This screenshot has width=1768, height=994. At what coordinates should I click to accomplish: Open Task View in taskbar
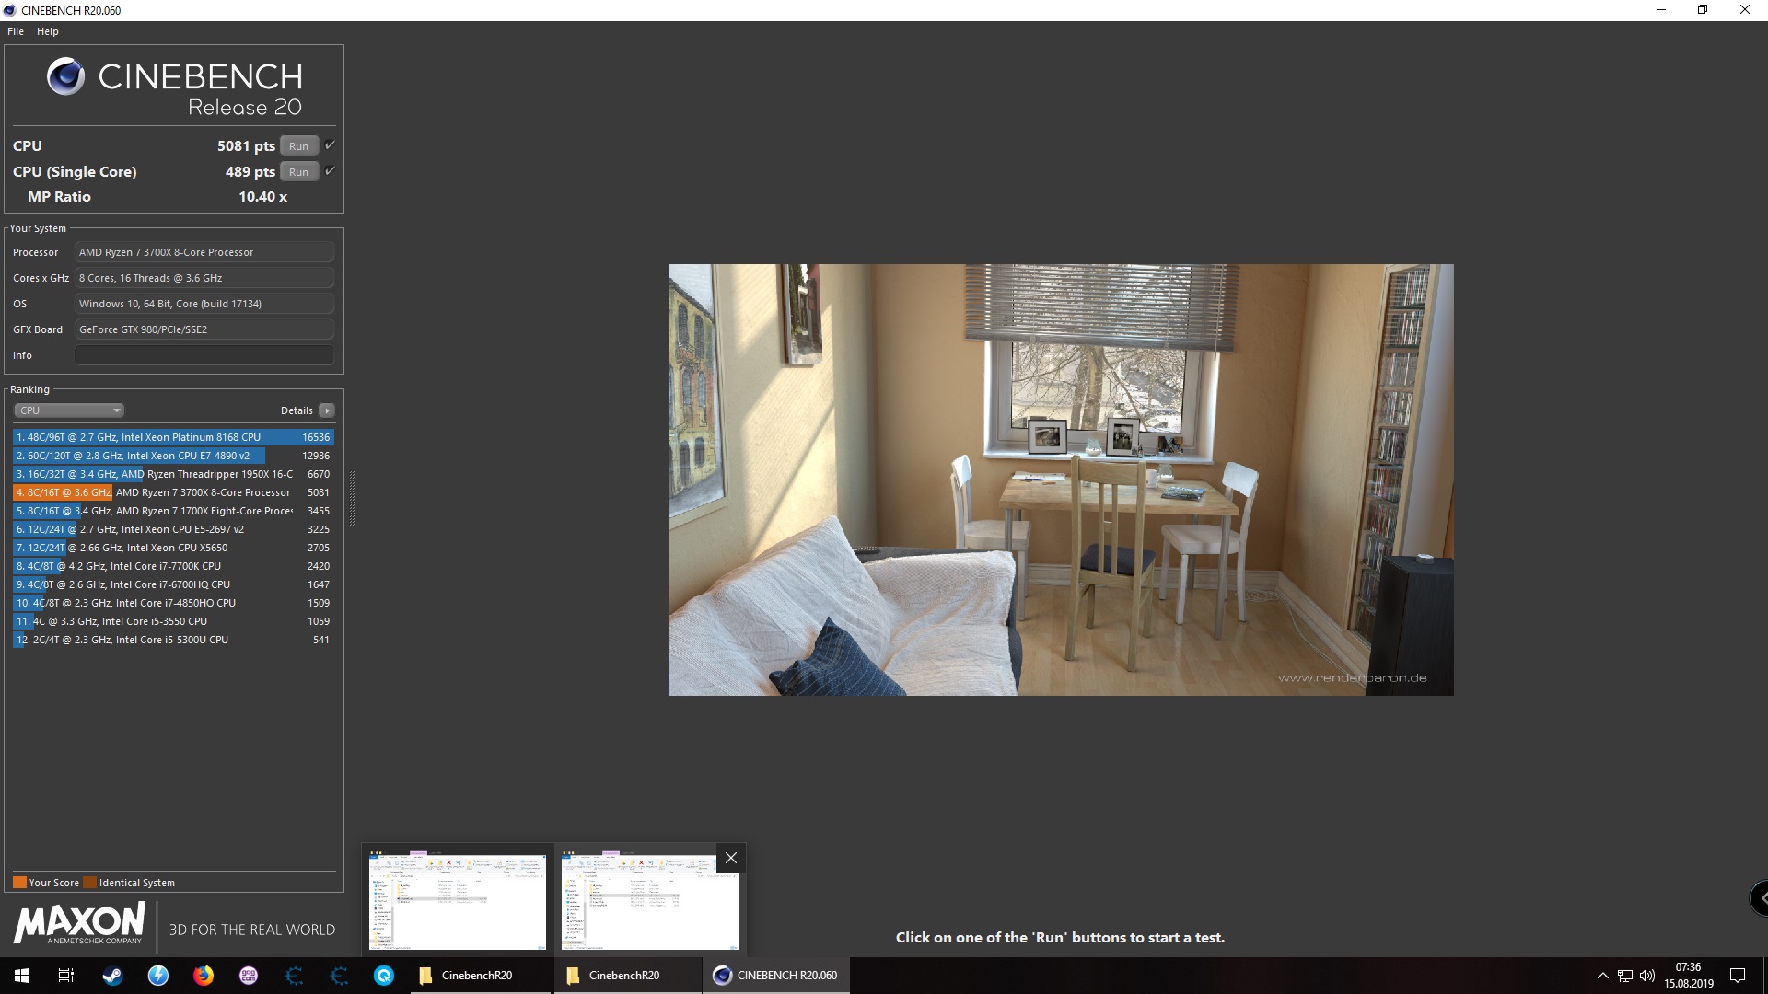pos(66,976)
